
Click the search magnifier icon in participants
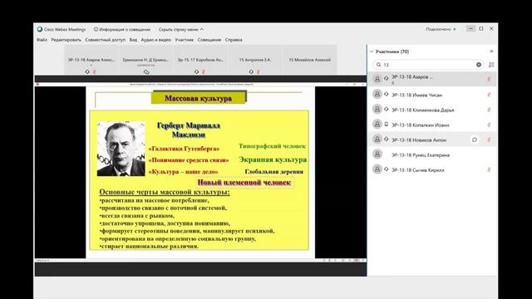coord(379,65)
